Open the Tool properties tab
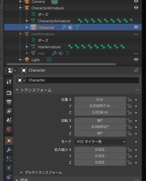This screenshot has width=146, height=181. 9,82
